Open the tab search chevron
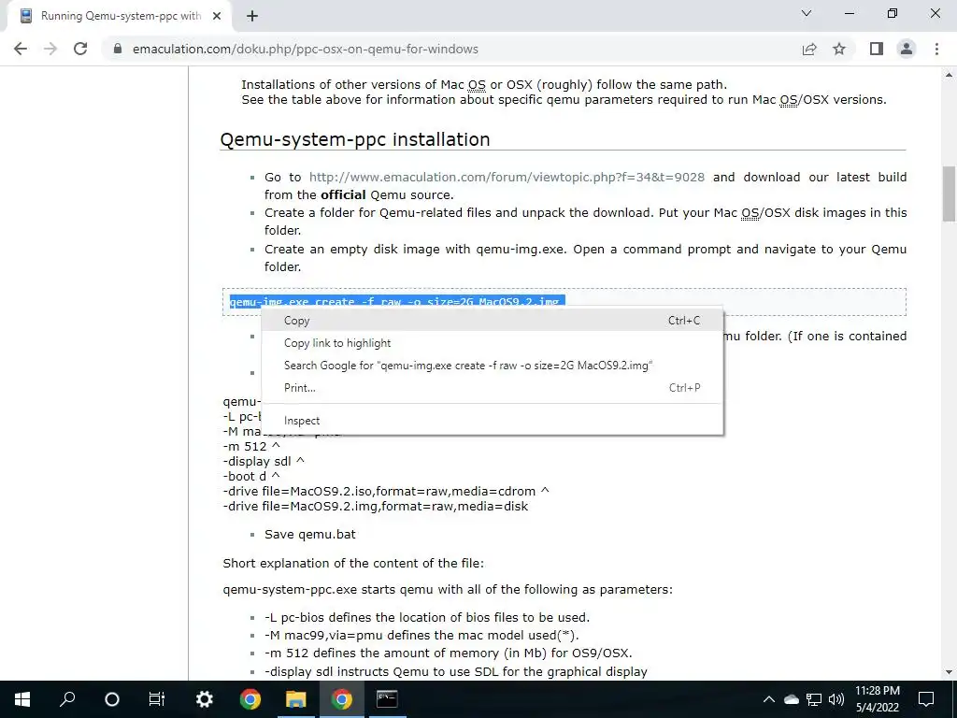The image size is (957, 718). pyautogui.click(x=807, y=13)
